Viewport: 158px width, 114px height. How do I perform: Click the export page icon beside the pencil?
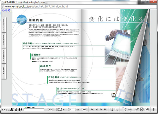pyautogui.click(x=142, y=109)
